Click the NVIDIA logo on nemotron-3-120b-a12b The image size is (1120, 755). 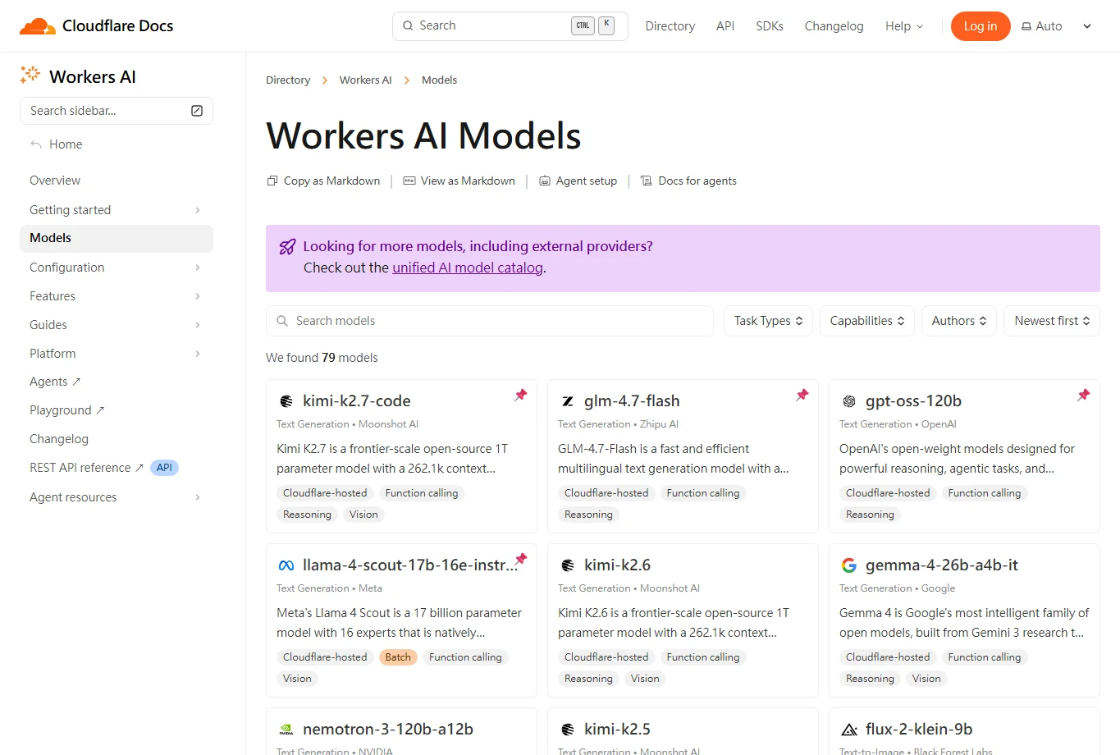coord(286,730)
